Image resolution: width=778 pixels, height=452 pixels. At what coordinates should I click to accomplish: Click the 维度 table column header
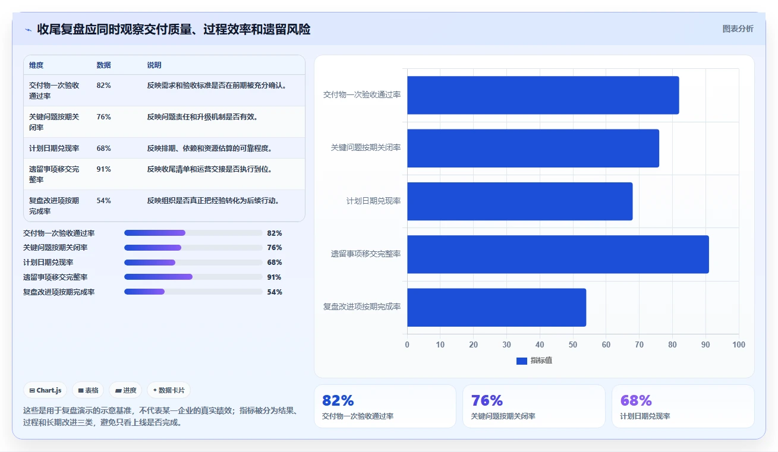(x=36, y=65)
